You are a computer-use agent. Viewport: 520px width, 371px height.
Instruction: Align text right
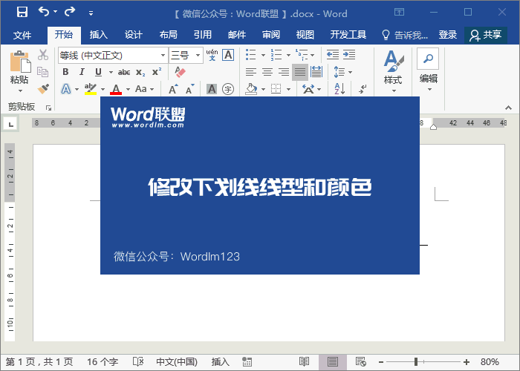point(284,72)
